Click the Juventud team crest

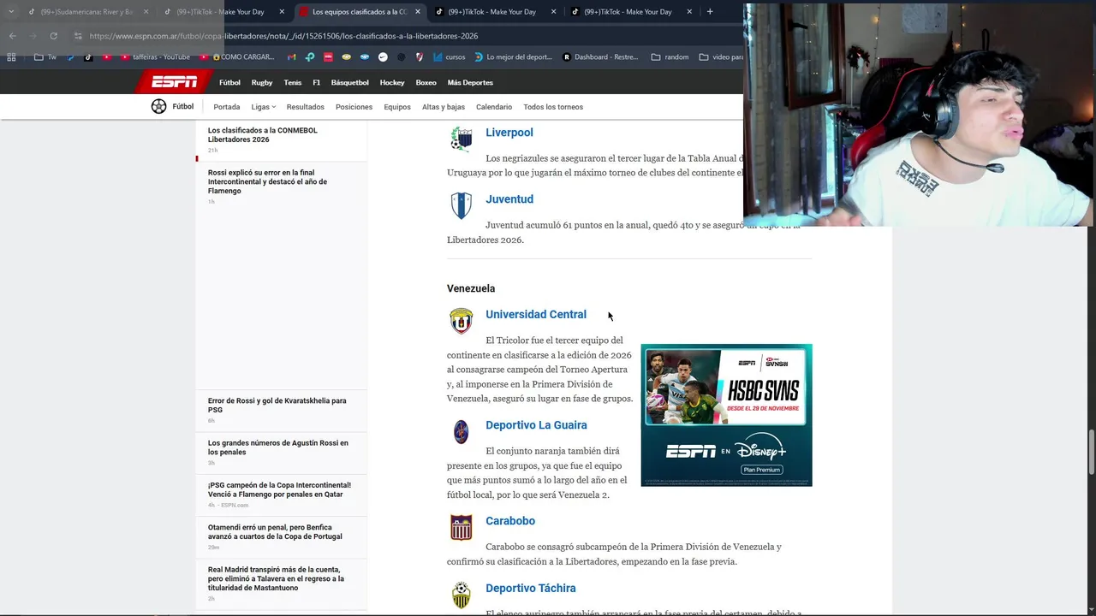(462, 205)
